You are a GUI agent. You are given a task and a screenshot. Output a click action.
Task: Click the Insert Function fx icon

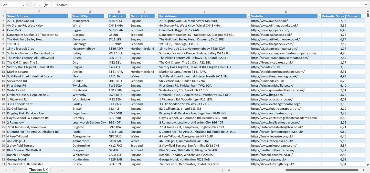[46, 5]
